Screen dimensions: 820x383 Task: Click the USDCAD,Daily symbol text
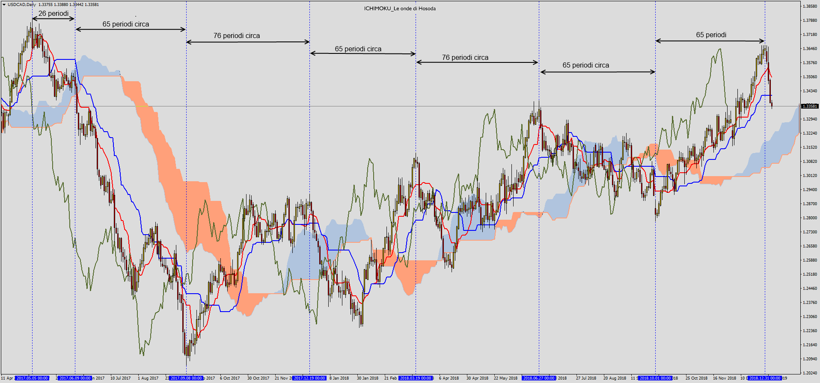point(22,5)
